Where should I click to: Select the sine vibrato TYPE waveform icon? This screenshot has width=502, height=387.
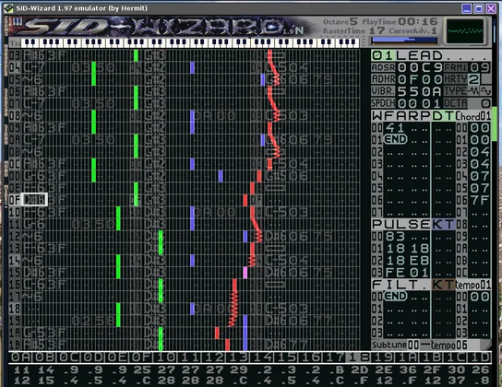click(485, 91)
